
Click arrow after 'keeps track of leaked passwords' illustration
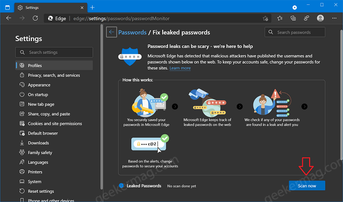pos(240,107)
